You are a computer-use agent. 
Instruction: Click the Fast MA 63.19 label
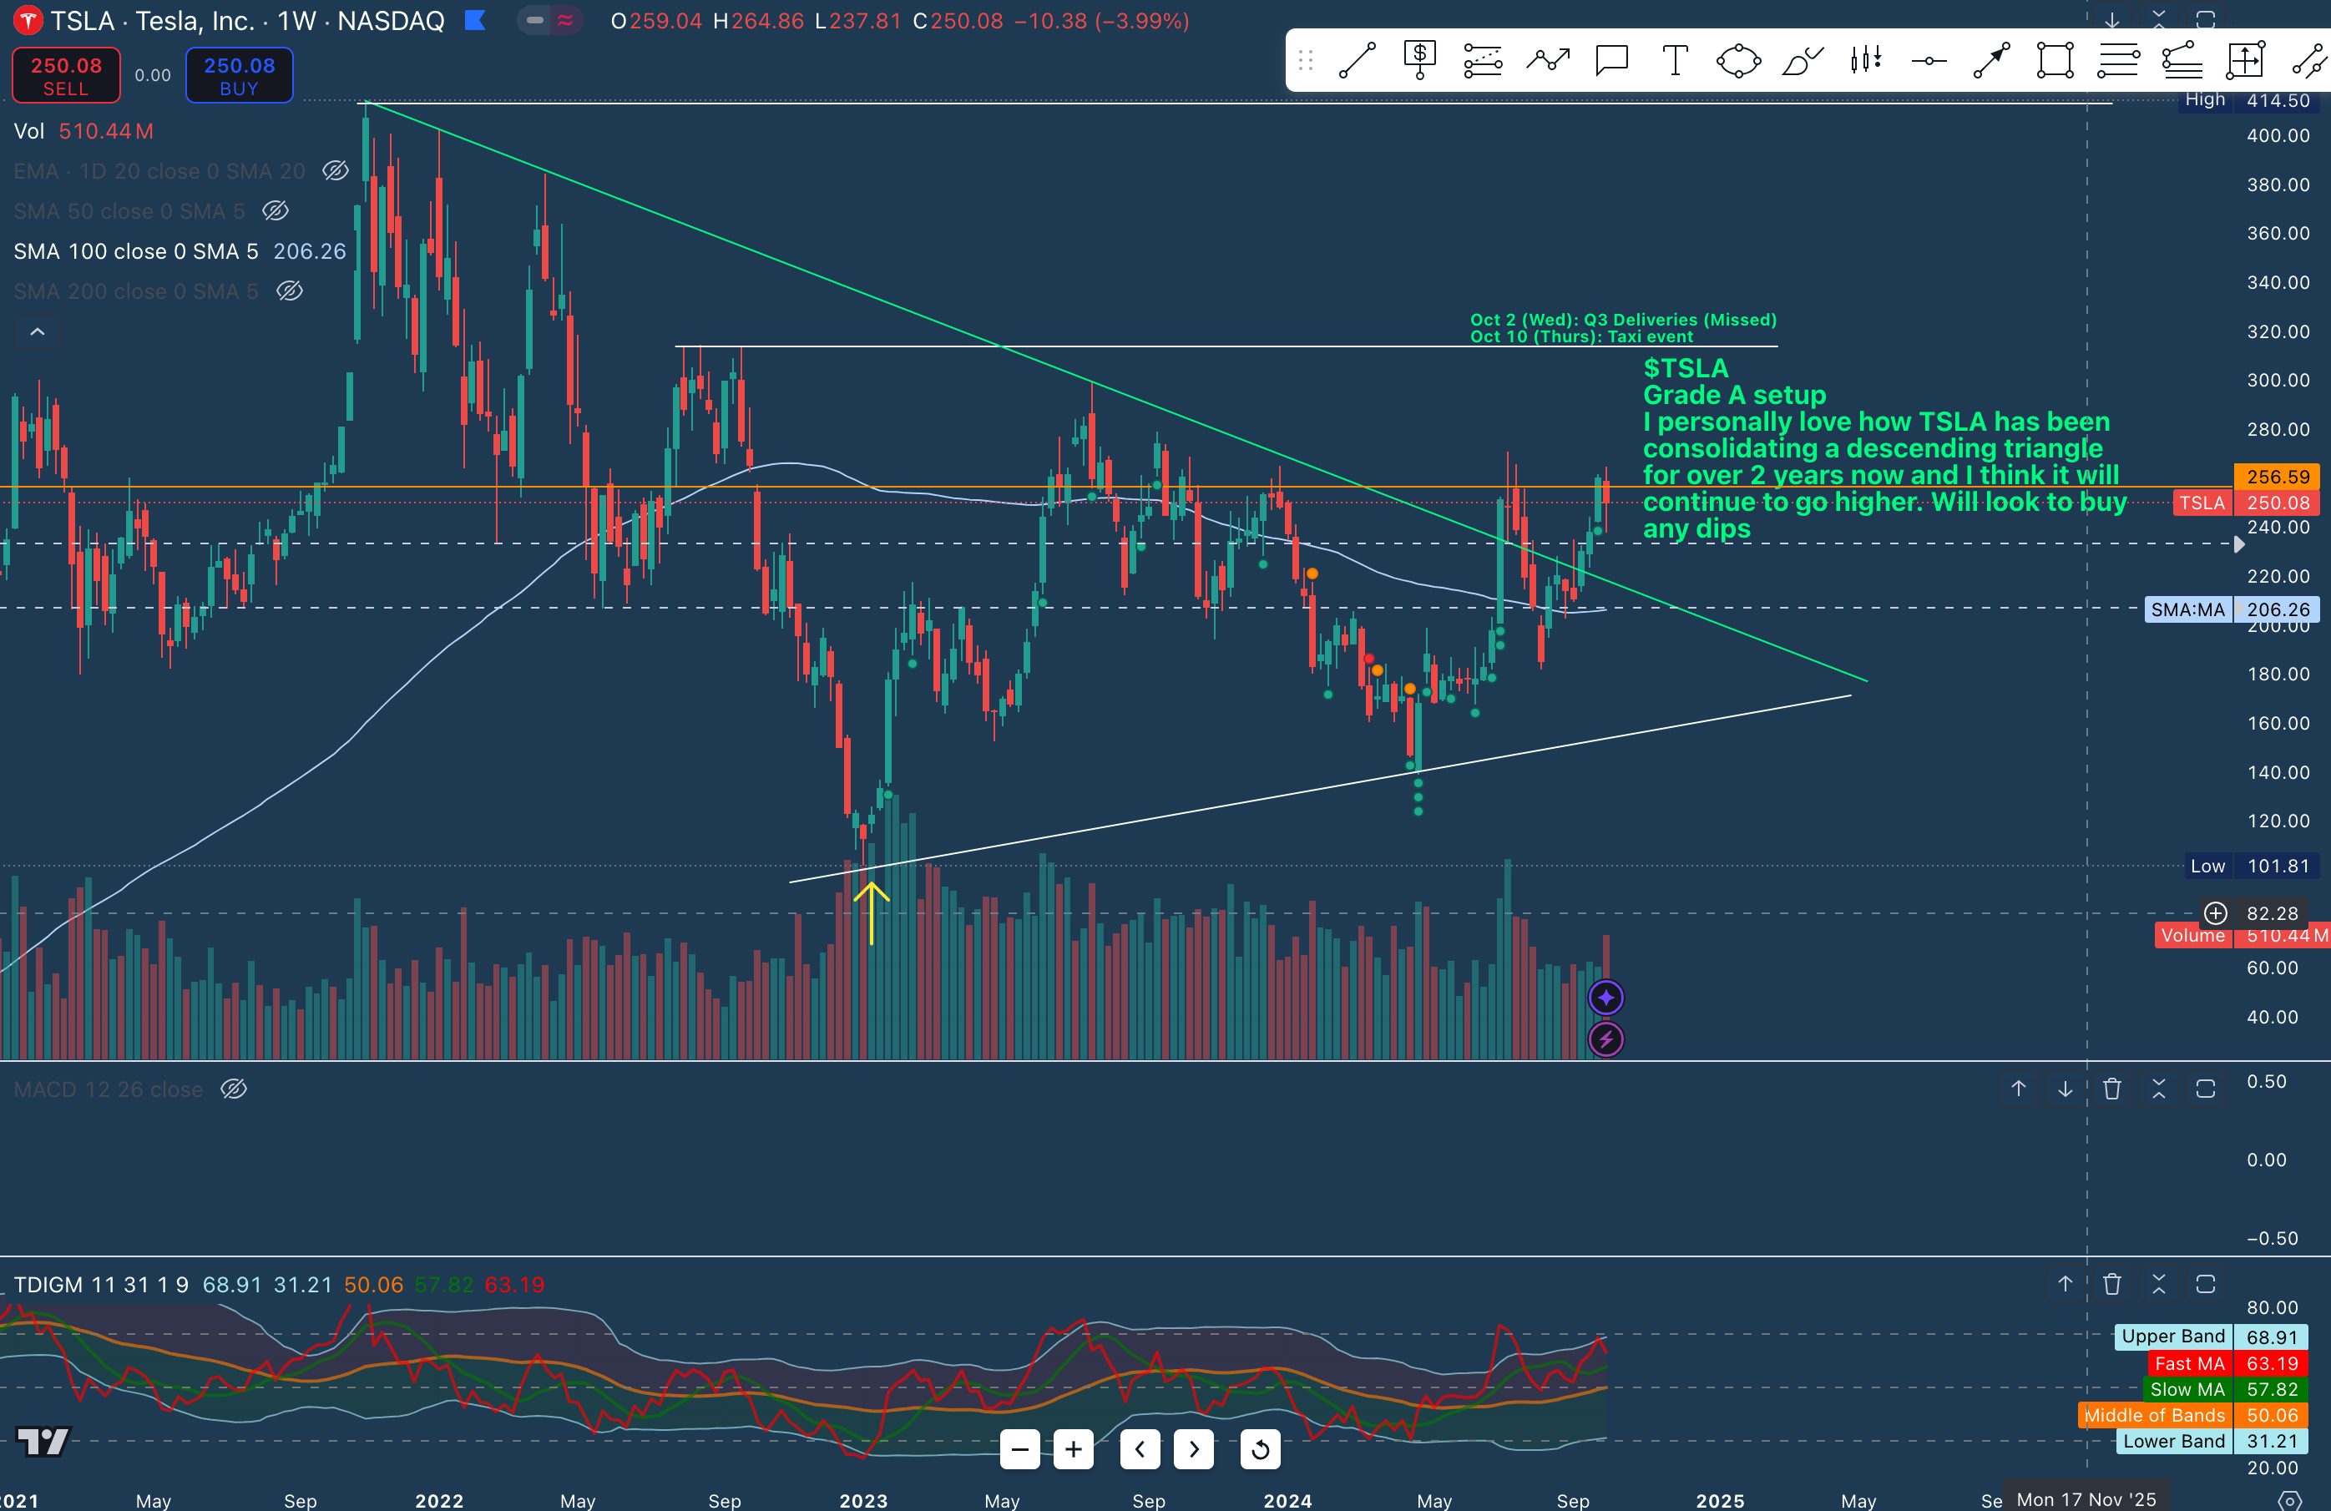[2227, 1363]
